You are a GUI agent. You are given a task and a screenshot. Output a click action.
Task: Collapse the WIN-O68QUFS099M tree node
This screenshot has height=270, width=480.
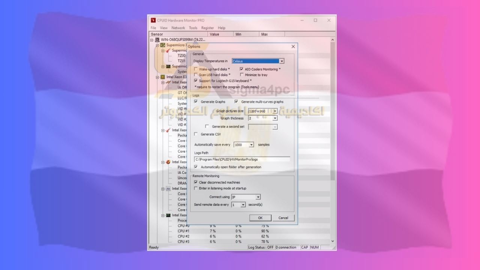click(x=152, y=40)
